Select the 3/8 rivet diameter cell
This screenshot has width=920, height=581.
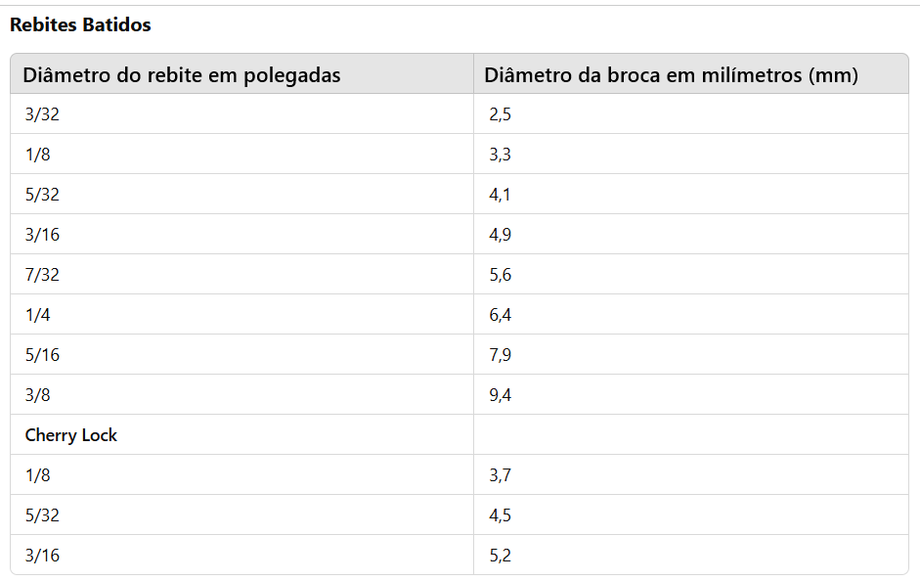38,395
